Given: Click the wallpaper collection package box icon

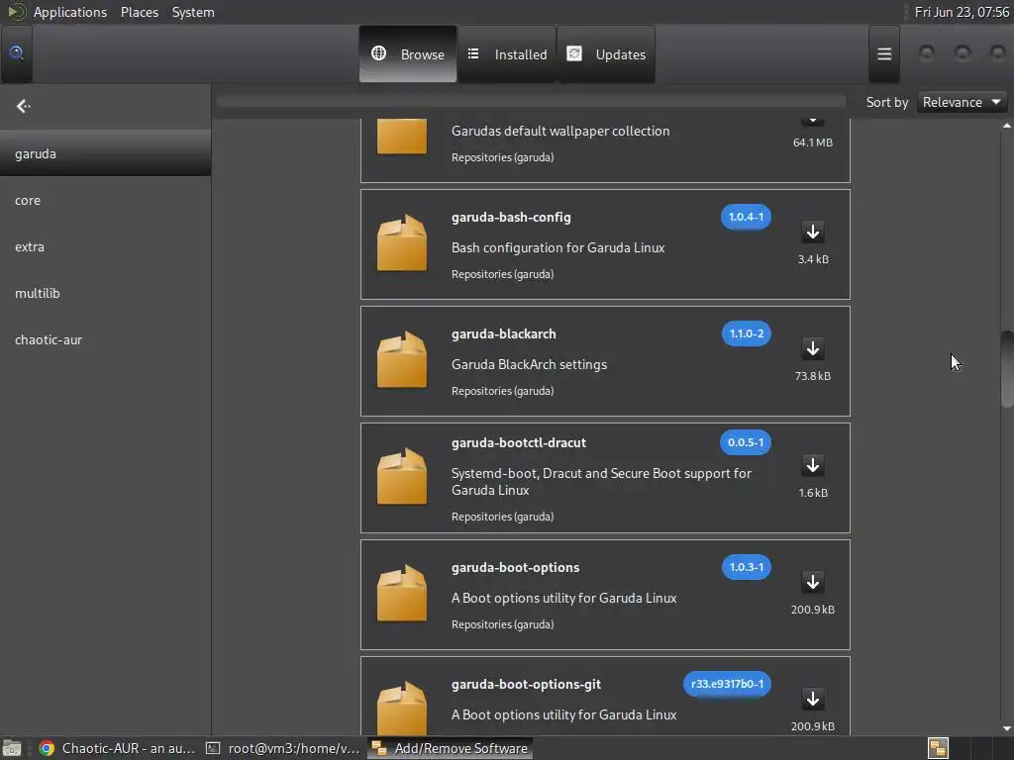Looking at the screenshot, I should 402,137.
